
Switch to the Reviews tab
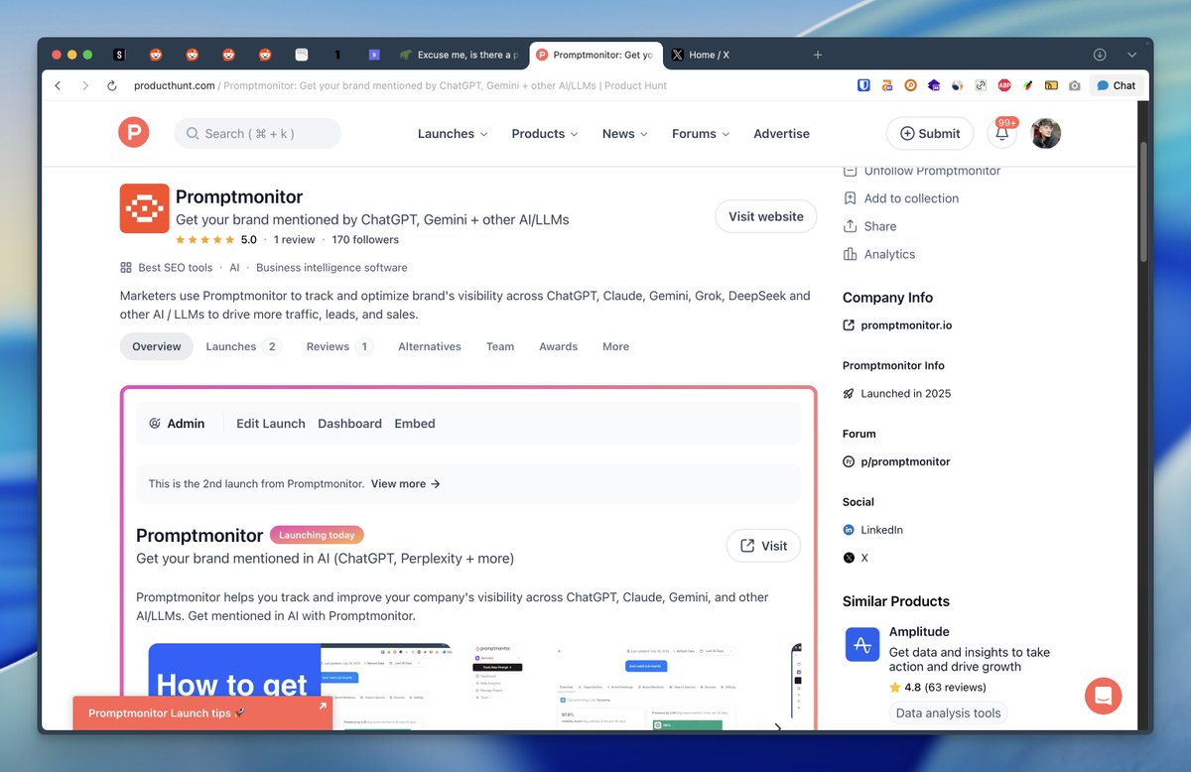click(x=339, y=346)
